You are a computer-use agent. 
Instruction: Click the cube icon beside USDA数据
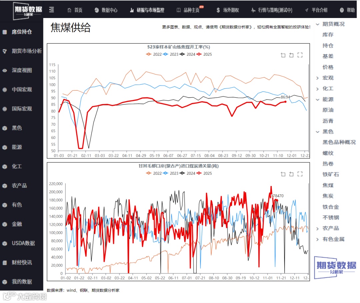5,244
